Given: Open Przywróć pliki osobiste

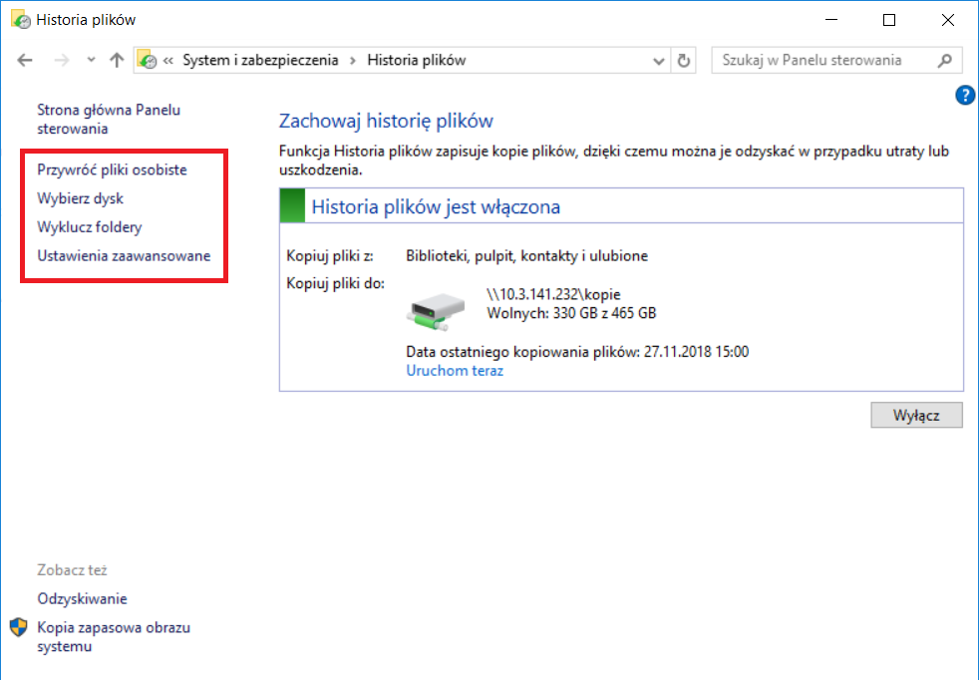Looking at the screenshot, I should [x=112, y=170].
